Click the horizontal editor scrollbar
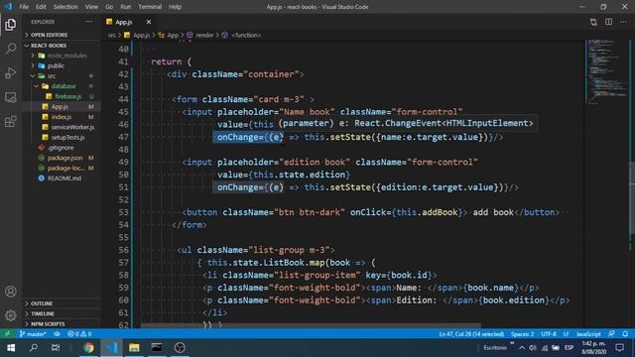This screenshot has width=635, height=357. (311, 325)
